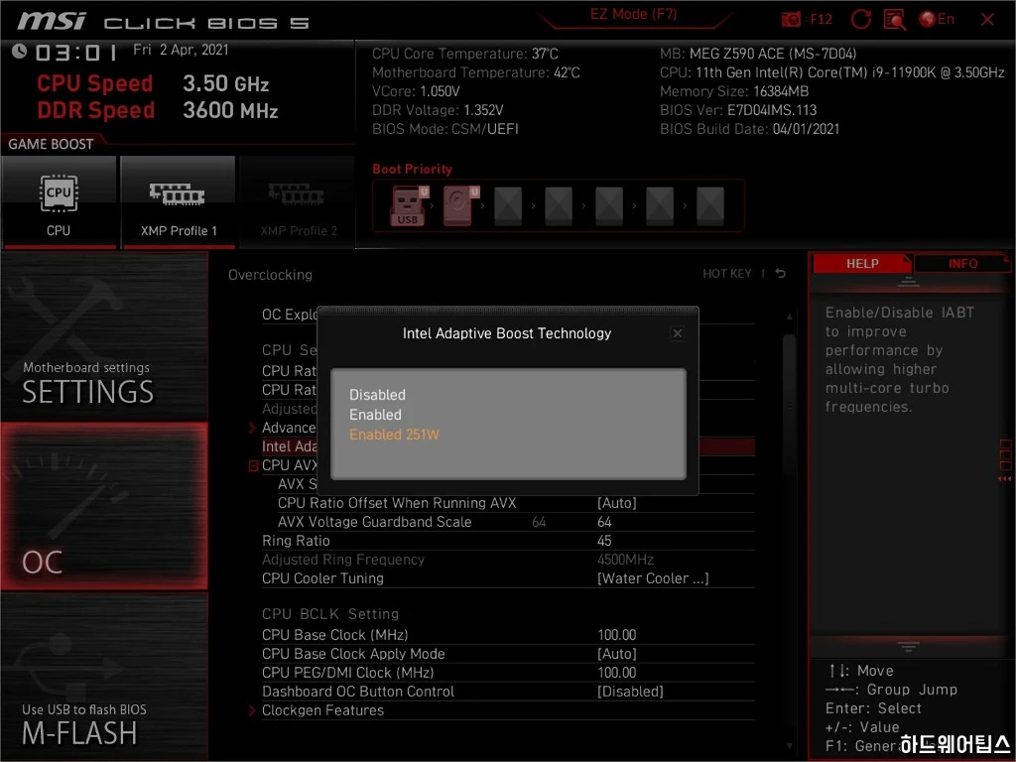The image size is (1016, 762).
Task: Toggle the CPU Game Boost button
Action: click(x=59, y=202)
